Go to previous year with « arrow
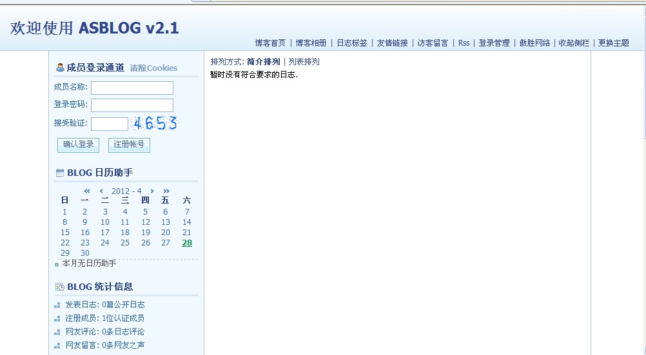 87,191
